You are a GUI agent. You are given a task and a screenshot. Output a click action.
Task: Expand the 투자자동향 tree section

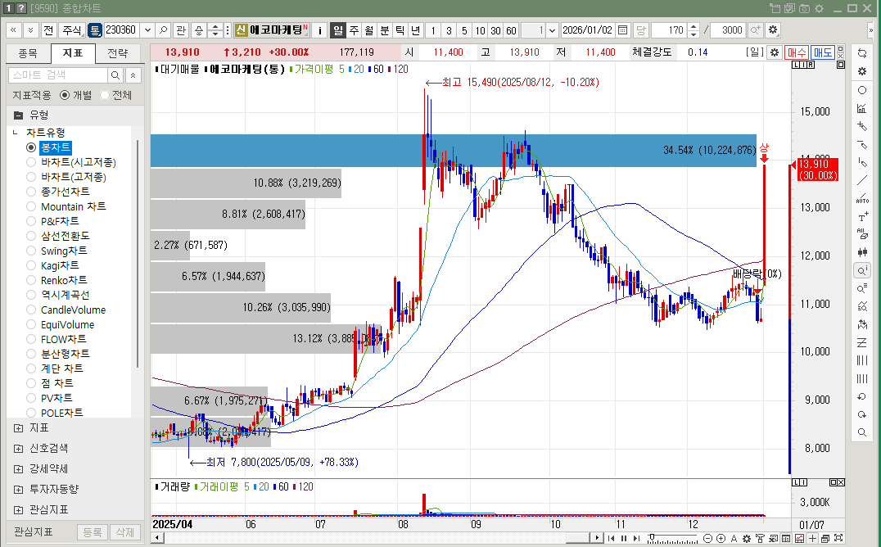pos(19,489)
